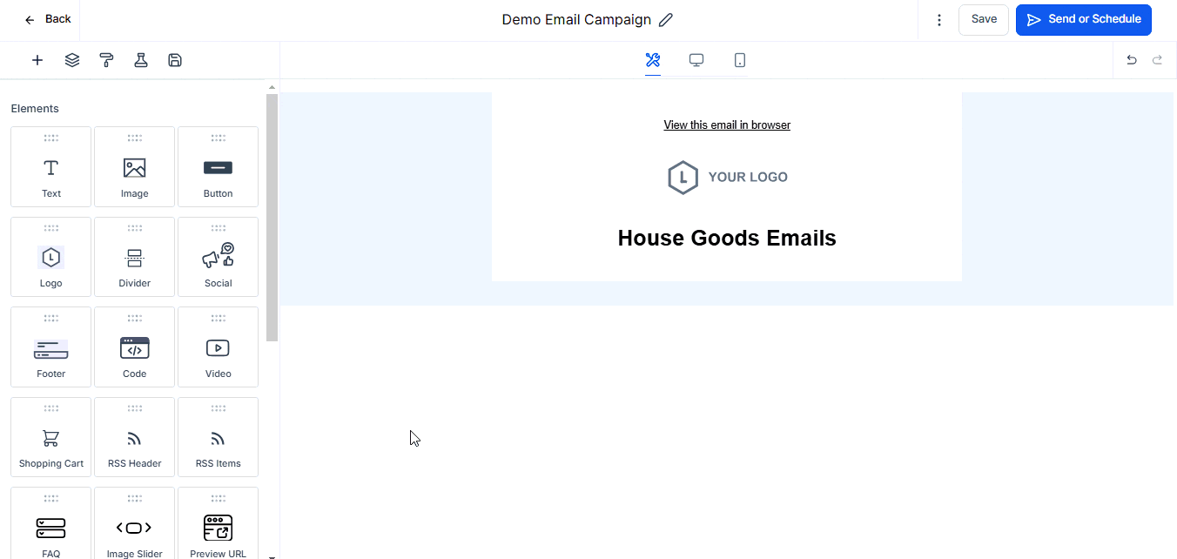Select the Button element
Viewport: 1177px width, 559px height.
tap(219, 167)
